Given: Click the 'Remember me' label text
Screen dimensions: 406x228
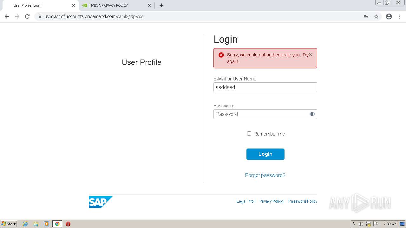Looking at the screenshot, I should tap(269, 134).
